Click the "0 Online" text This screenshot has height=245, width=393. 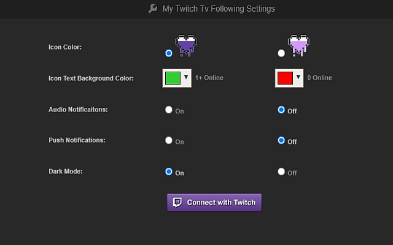pos(319,78)
